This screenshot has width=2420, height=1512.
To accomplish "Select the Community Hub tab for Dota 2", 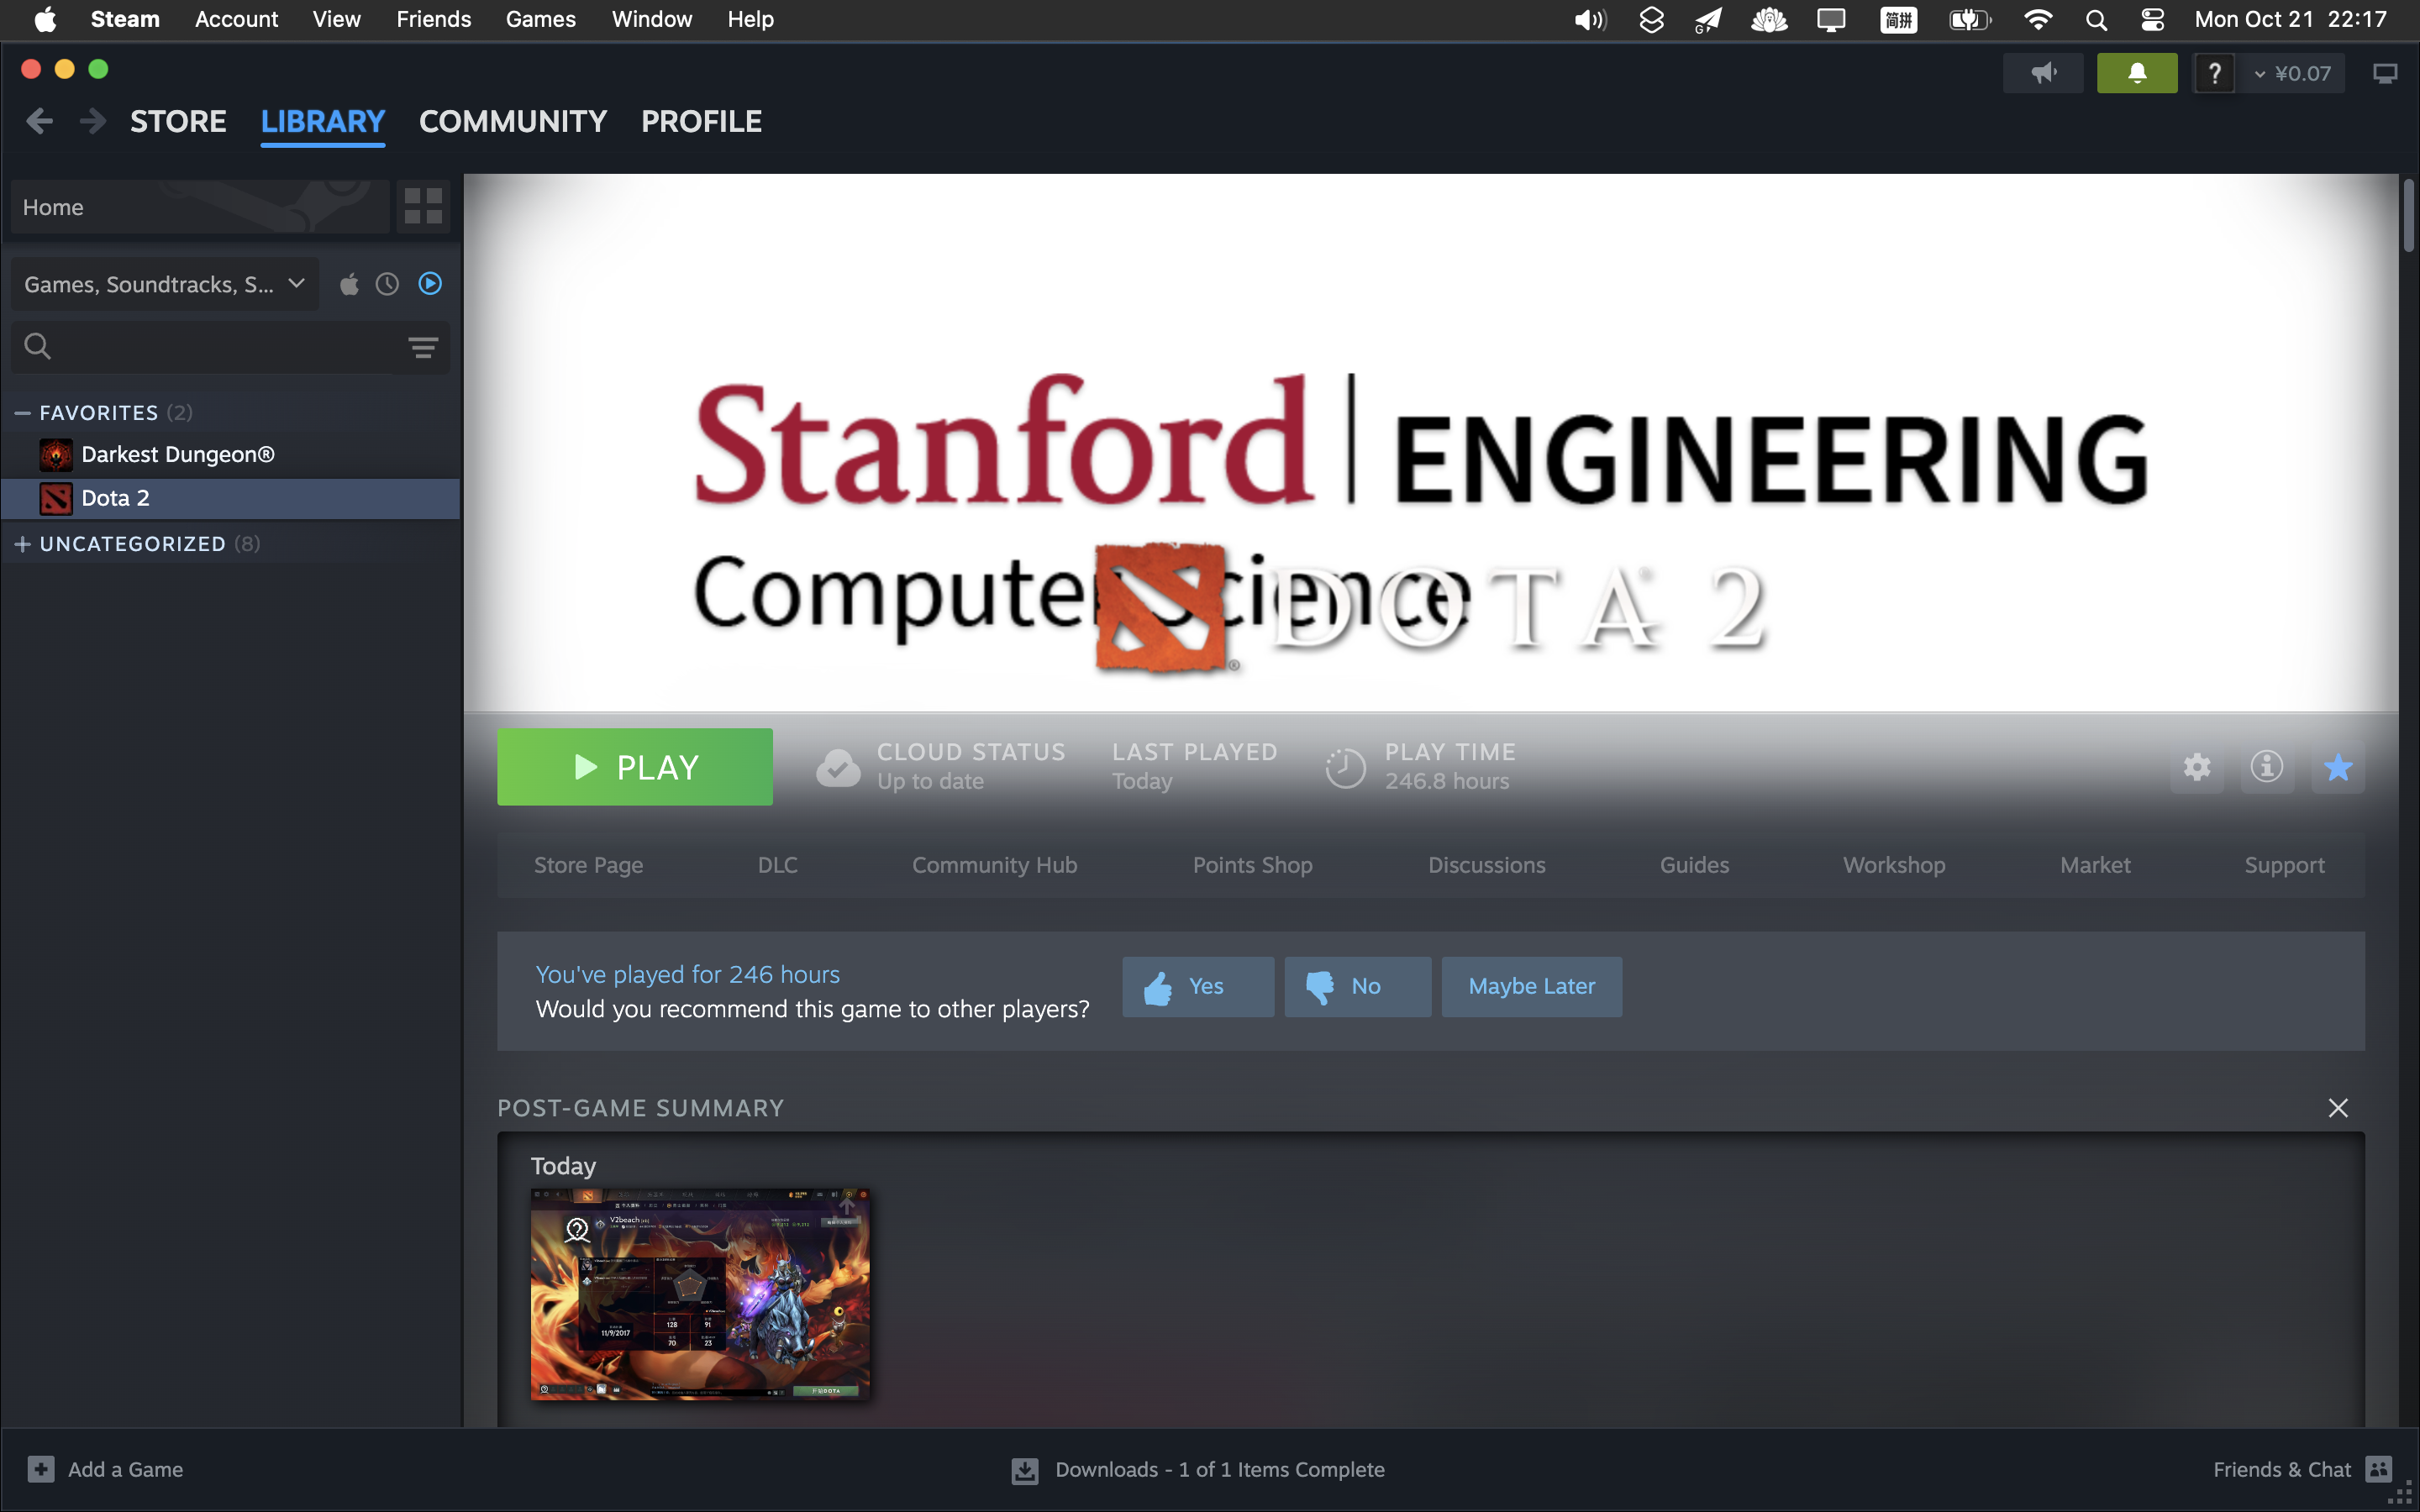I will point(995,864).
